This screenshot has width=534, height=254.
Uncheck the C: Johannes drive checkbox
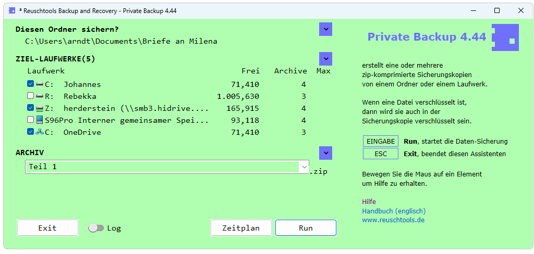point(30,84)
